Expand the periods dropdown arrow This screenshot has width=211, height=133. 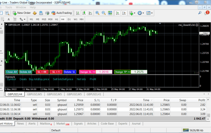pos(143,13)
